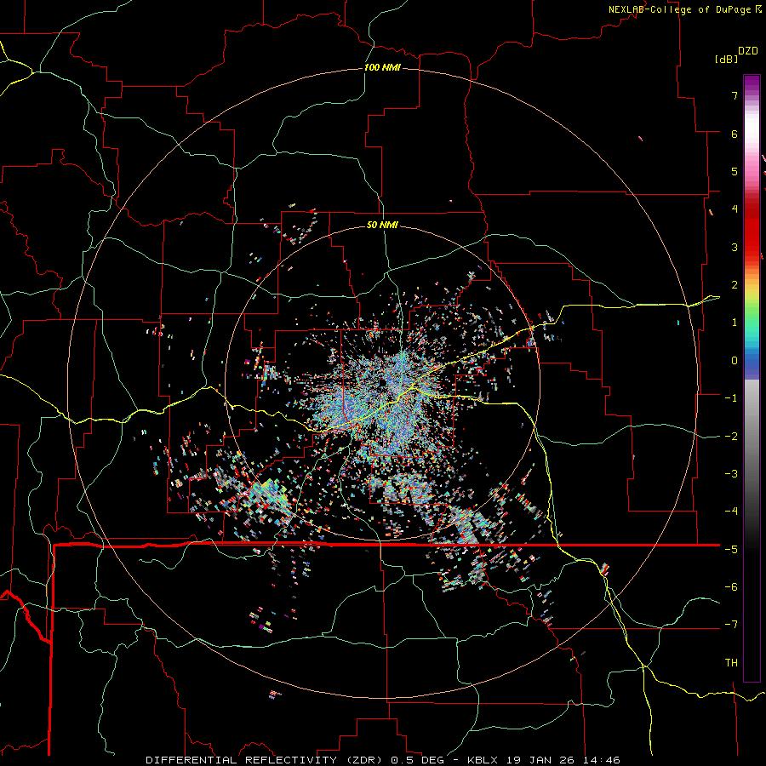
Task: Click the Differential Reflectivity caption at bottom
Action: click(x=383, y=760)
